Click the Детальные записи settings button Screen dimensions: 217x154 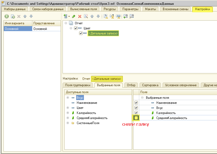(107, 79)
